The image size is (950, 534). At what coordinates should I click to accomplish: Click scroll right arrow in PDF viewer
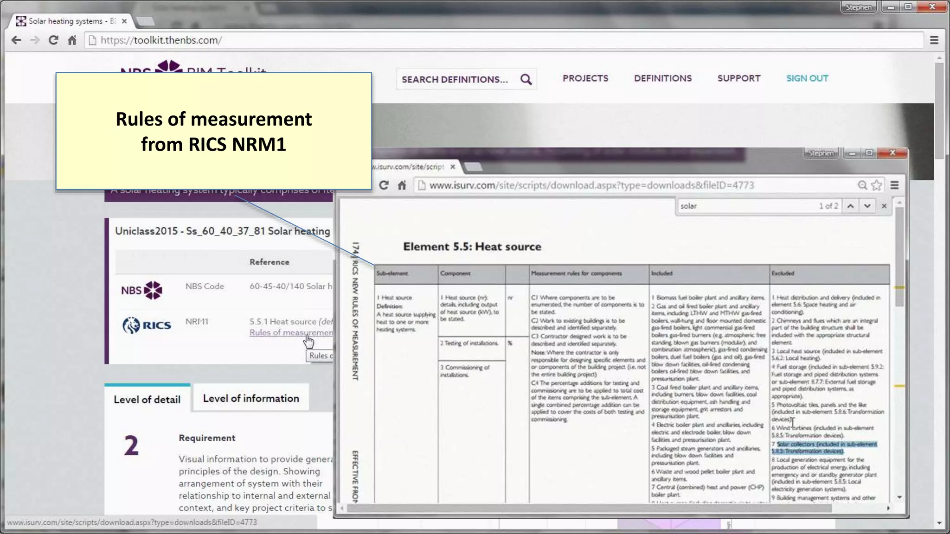coord(888,508)
